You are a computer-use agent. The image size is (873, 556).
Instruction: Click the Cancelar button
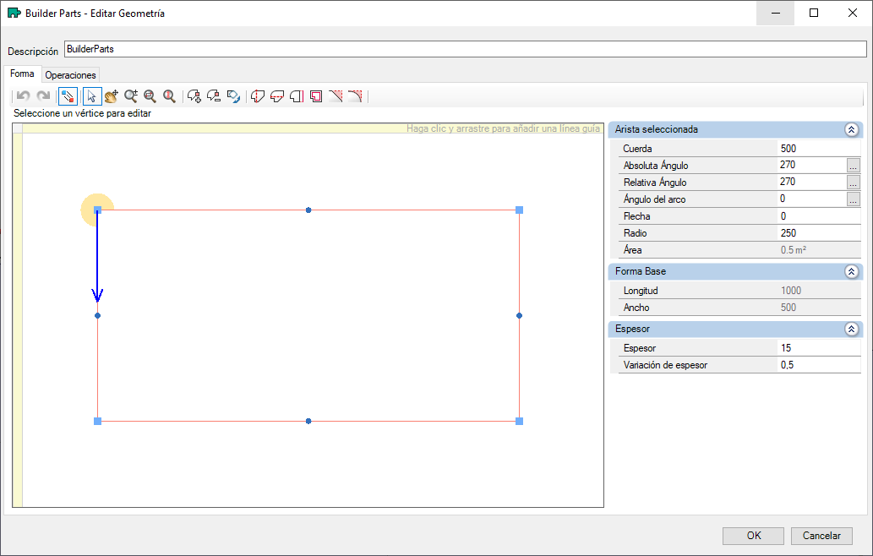point(821,536)
